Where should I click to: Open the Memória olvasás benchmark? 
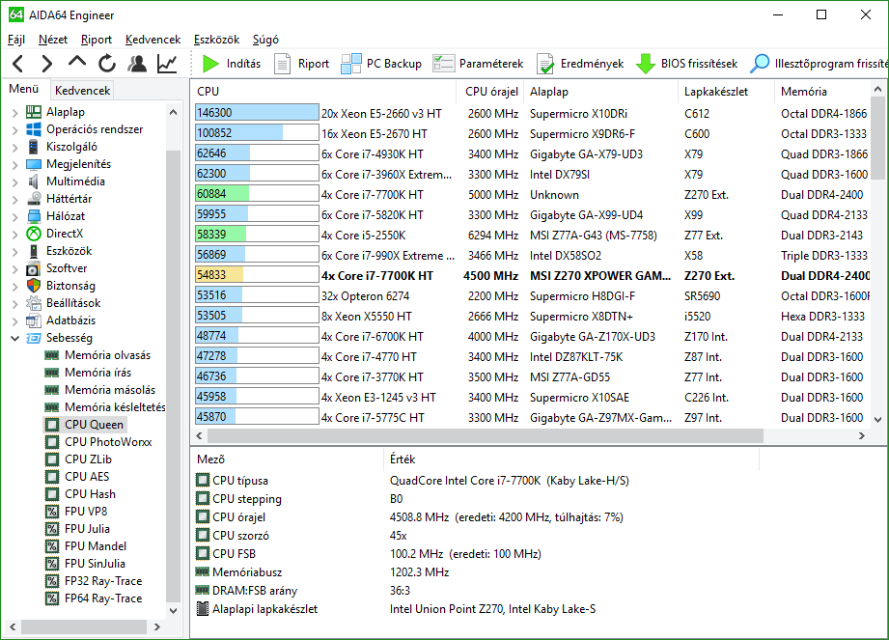tap(107, 355)
